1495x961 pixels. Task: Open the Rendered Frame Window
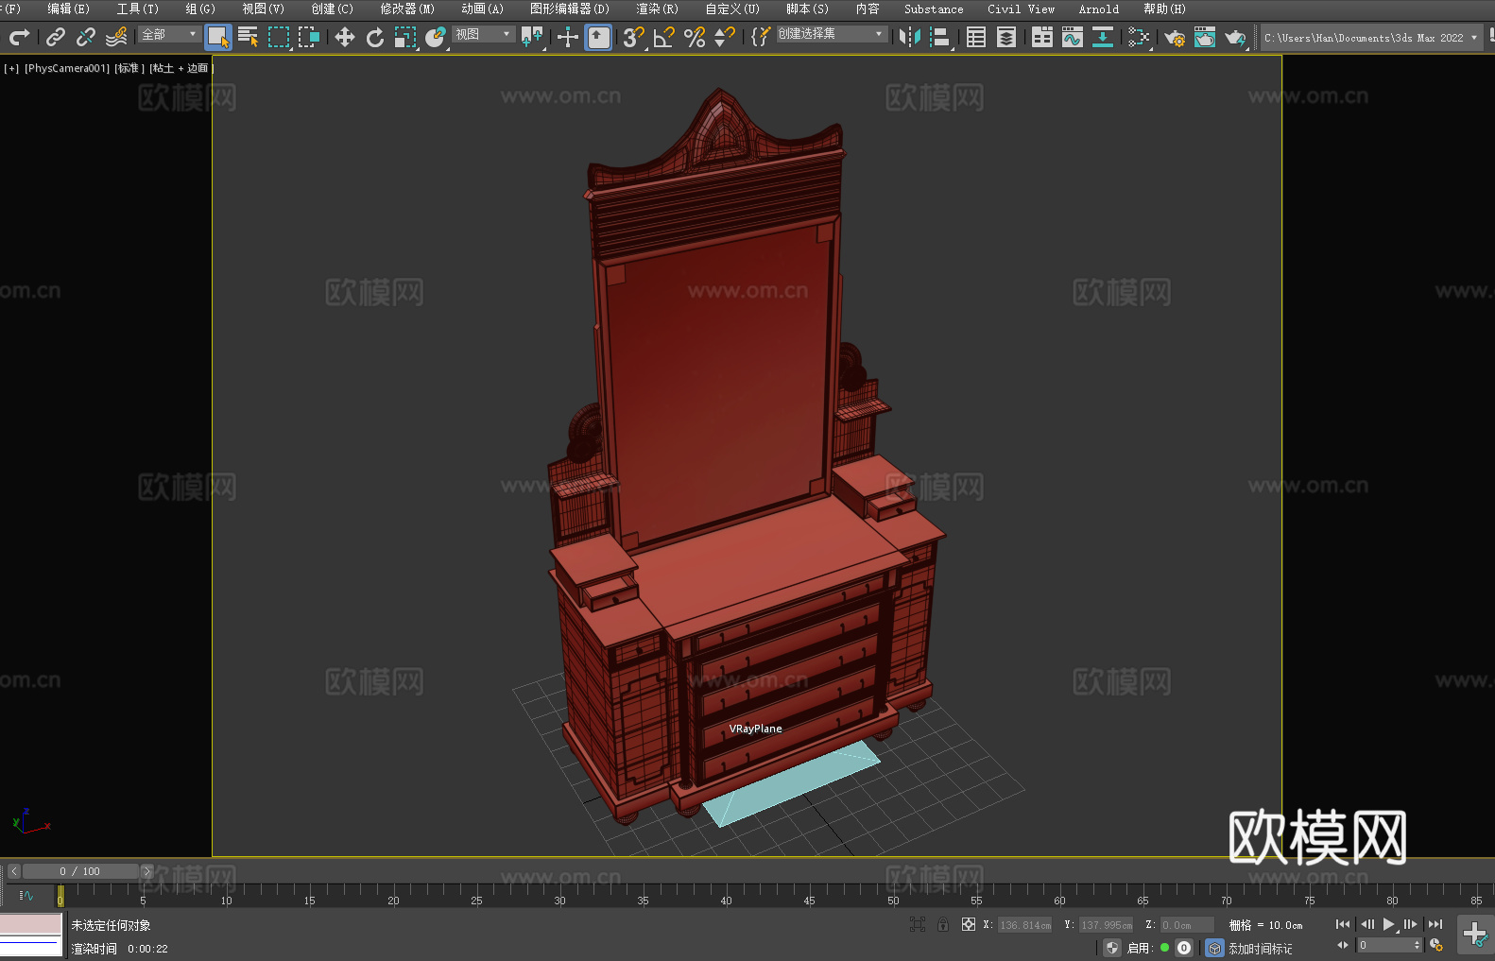coord(1205,37)
